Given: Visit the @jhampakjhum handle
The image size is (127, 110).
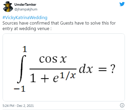Looking at the screenshot, I should (x=26, y=9).
